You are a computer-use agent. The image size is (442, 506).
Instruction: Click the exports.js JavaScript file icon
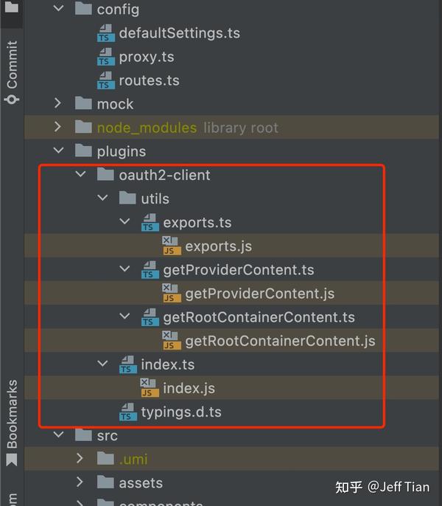coord(172,246)
